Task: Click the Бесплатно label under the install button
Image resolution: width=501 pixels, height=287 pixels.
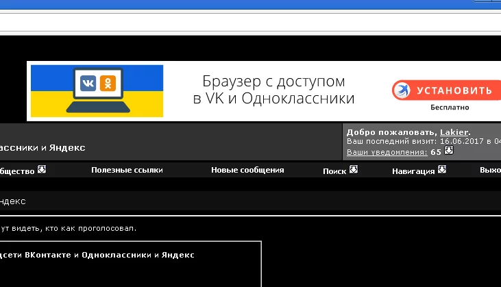Action: click(x=450, y=108)
